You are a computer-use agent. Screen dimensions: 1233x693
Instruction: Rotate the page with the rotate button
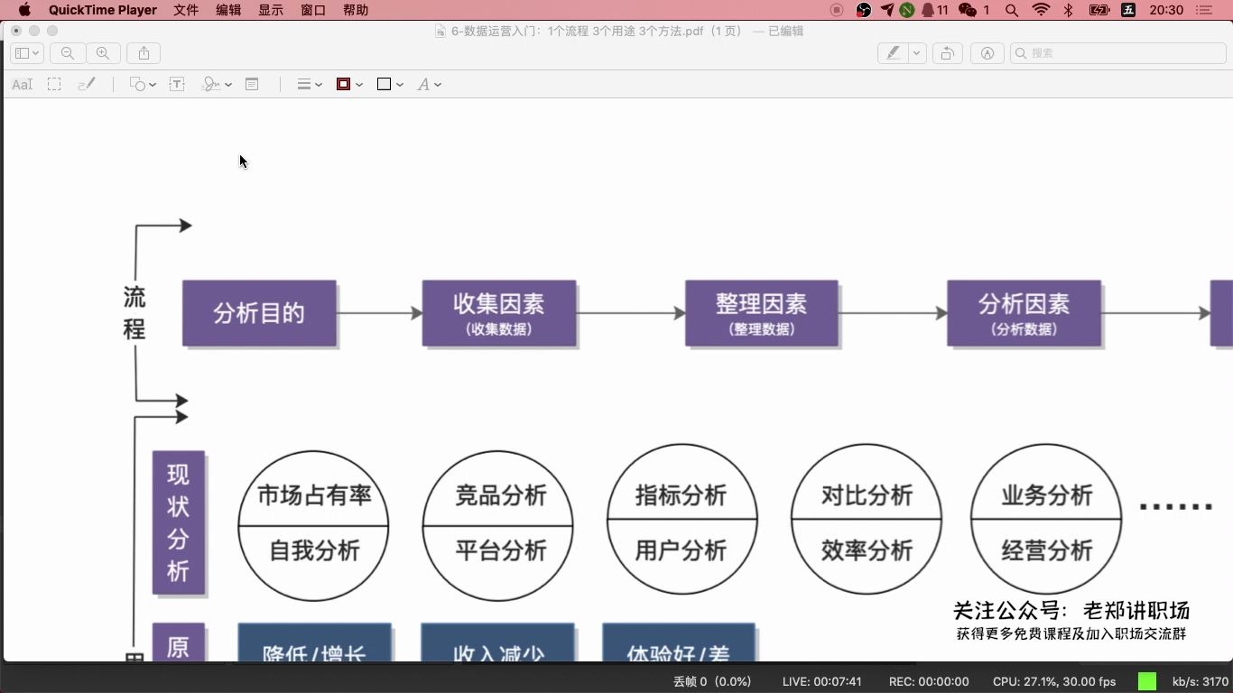coord(947,53)
